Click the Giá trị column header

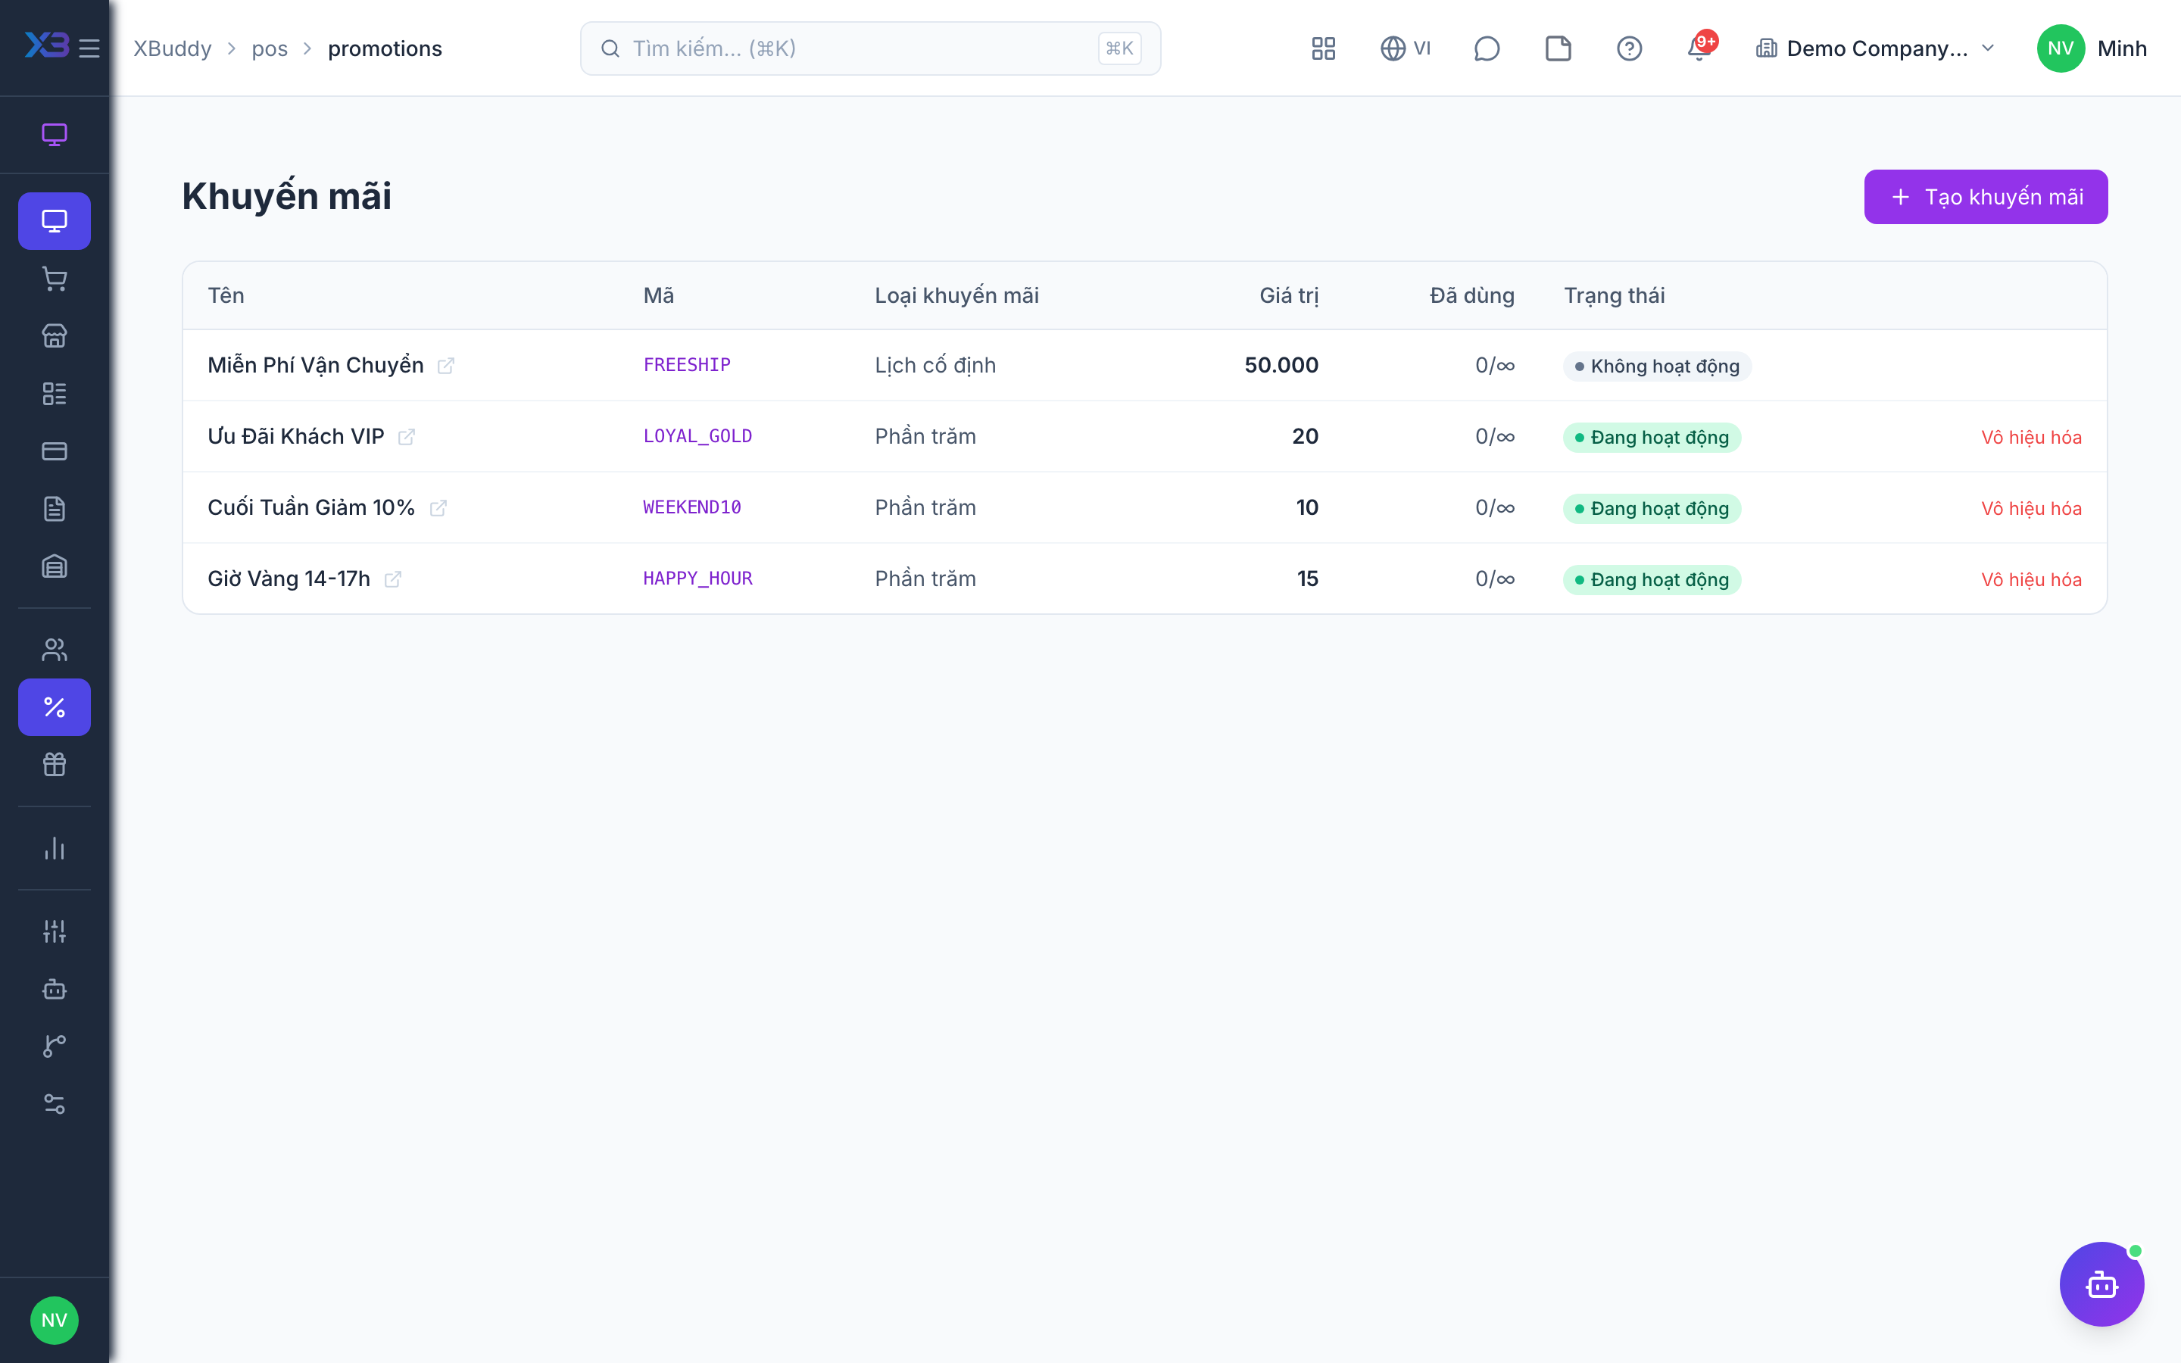pos(1288,295)
